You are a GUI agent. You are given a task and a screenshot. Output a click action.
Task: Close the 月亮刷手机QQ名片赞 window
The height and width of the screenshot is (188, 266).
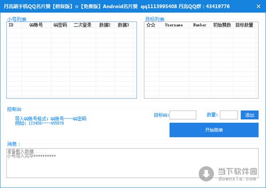(258, 7)
